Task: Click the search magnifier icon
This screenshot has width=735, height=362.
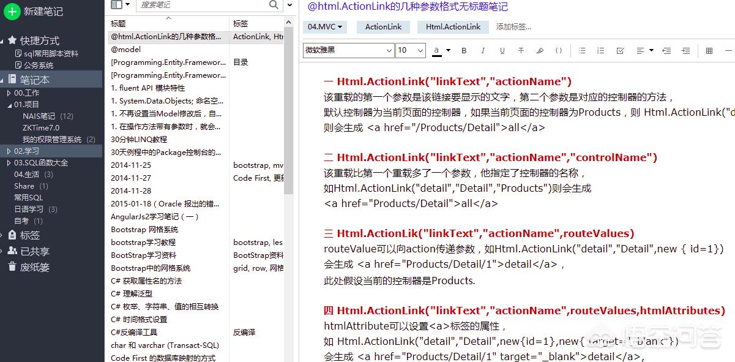Action: 274,5
